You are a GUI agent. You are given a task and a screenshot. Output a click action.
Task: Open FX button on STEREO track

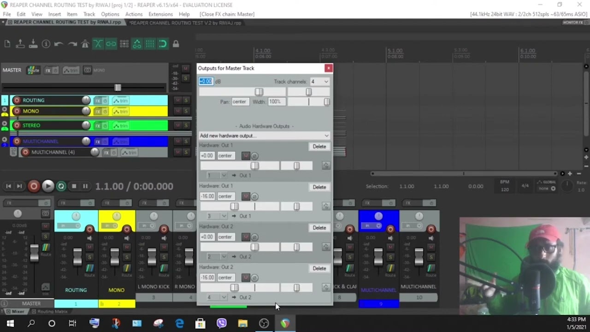point(98,125)
